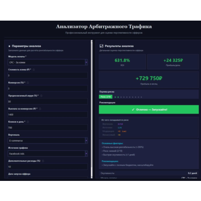201x201 pixels.
Task: Click the Очень высокая рентабельность factor line
Action: coord(123,147)
